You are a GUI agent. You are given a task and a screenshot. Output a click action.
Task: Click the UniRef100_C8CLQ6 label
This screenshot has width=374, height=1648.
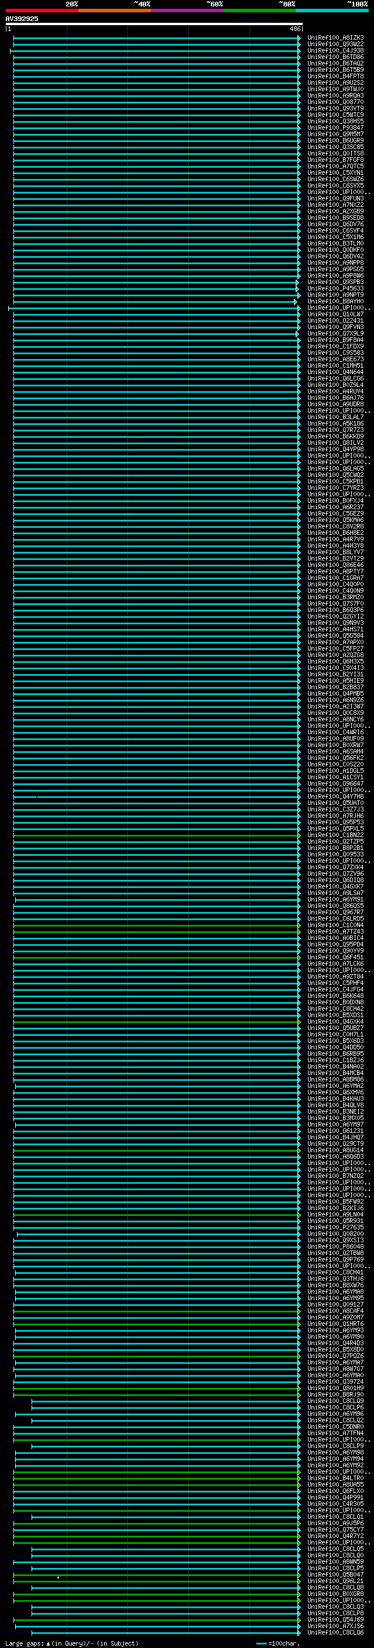pyautogui.click(x=335, y=1632)
